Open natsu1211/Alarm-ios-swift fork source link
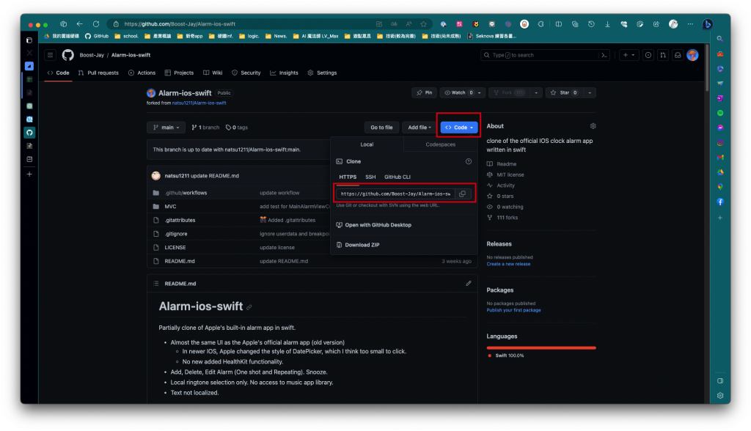 199,103
